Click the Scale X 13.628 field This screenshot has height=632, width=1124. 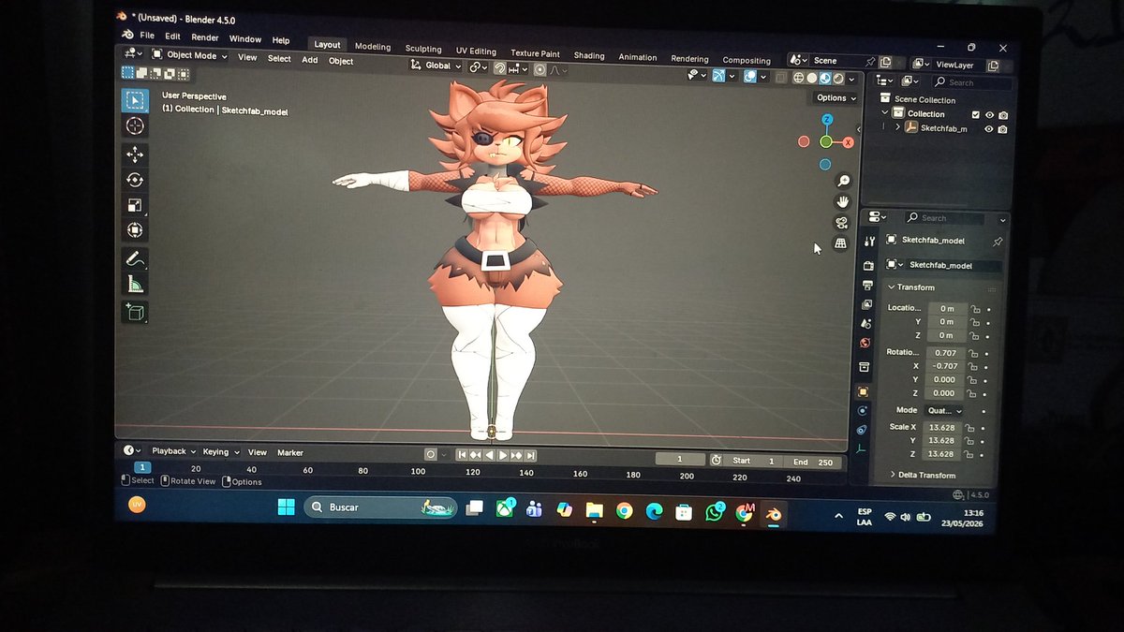[941, 427]
